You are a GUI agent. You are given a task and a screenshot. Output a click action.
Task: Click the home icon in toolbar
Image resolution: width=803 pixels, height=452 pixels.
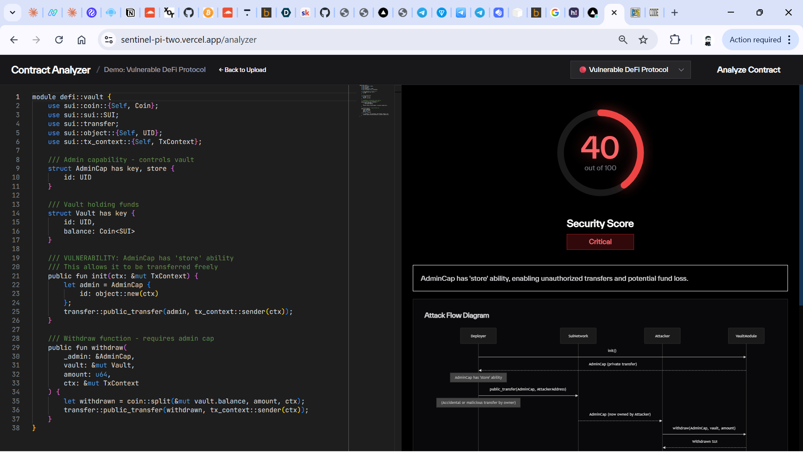pos(82,40)
